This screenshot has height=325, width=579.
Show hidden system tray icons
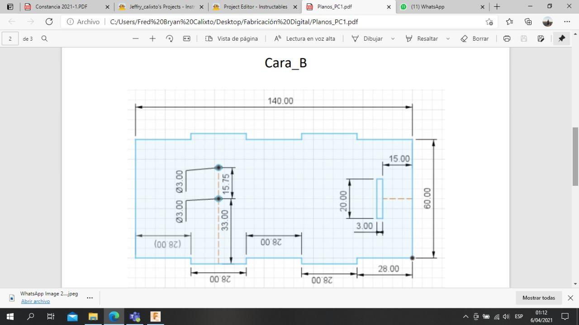pos(466,316)
